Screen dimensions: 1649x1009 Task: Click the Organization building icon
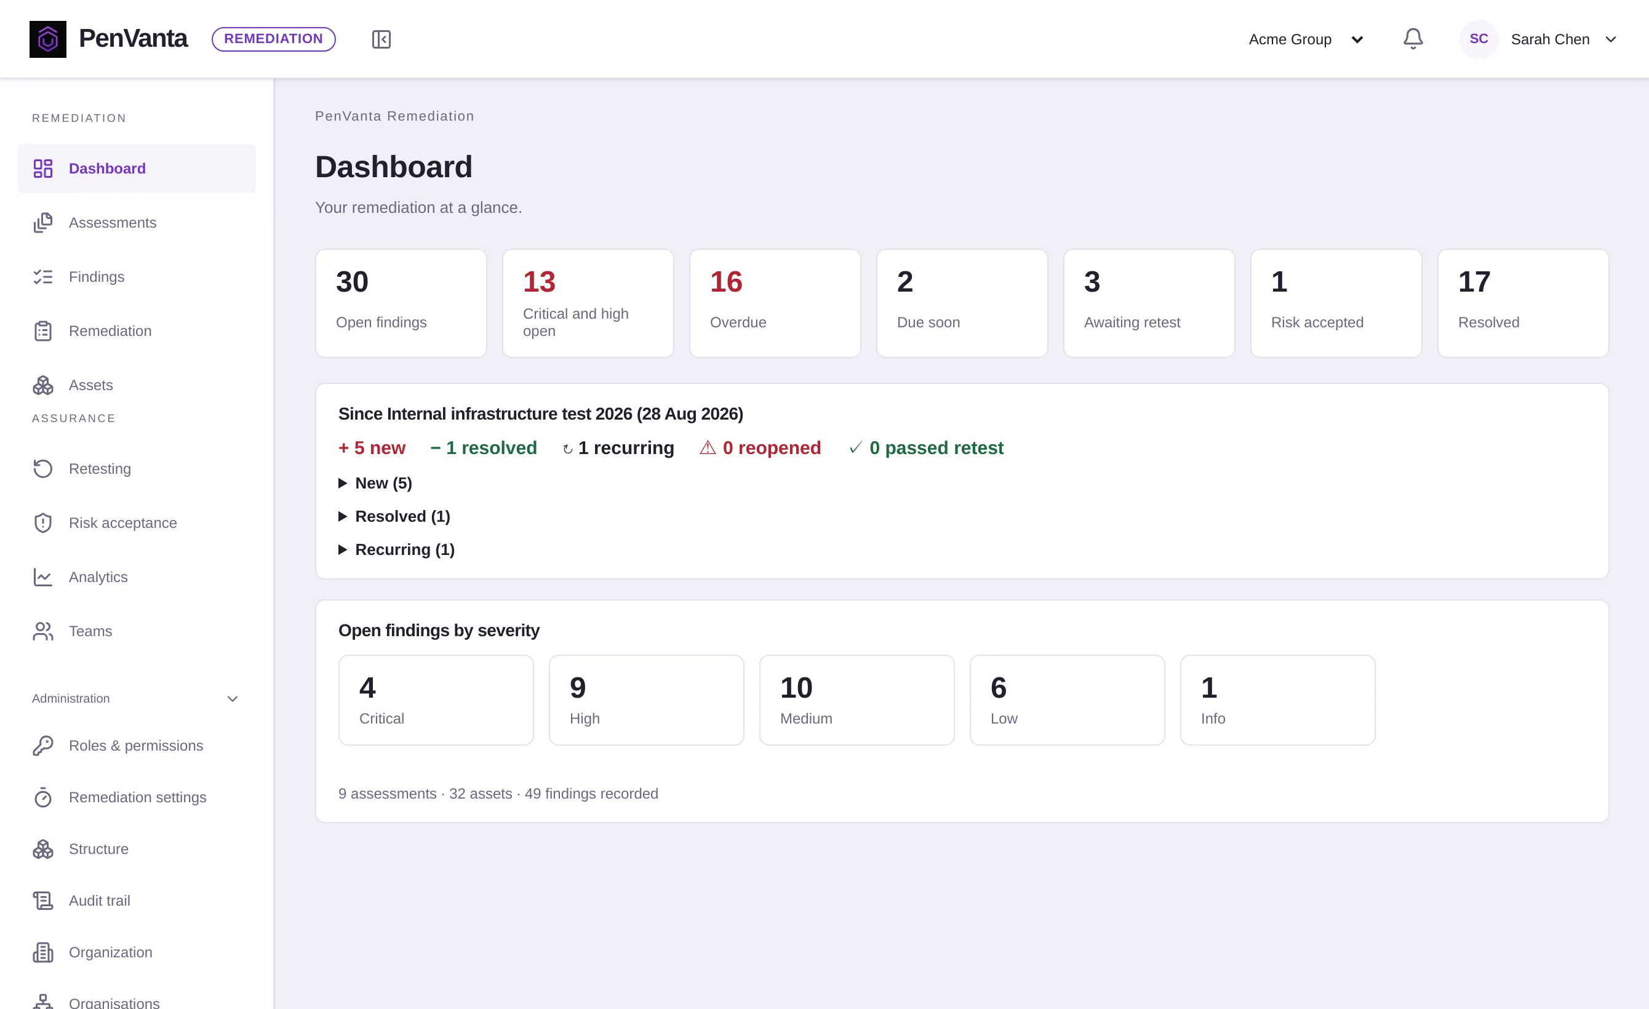pyautogui.click(x=43, y=953)
